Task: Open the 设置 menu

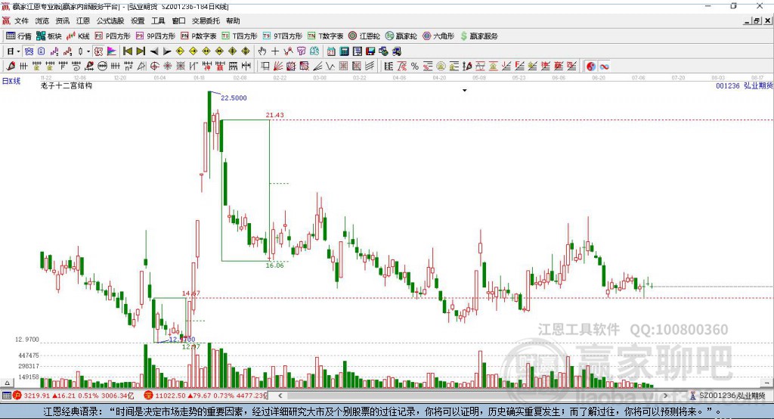Action: tap(138, 20)
